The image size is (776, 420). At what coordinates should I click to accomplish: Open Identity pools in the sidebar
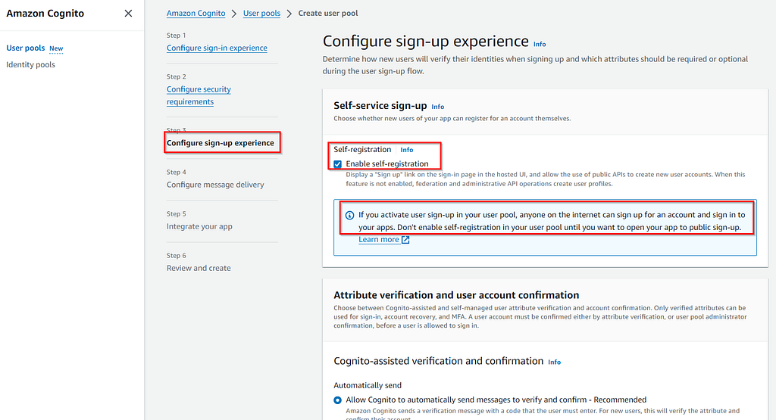30,65
